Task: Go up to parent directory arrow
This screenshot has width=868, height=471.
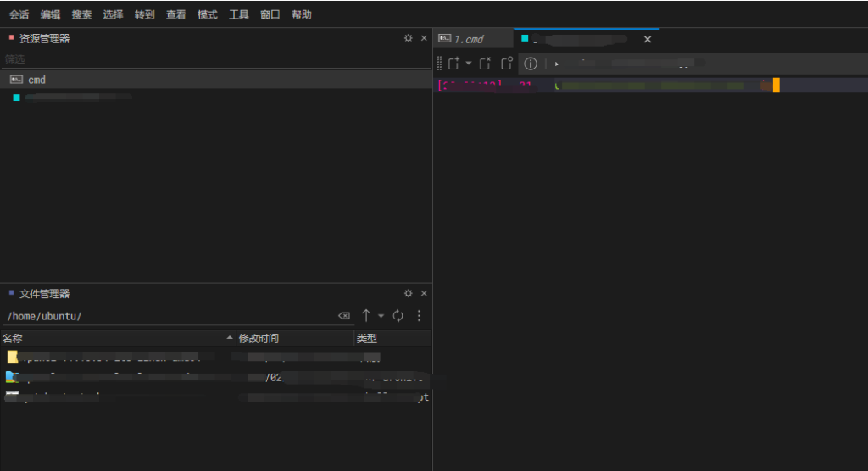Action: point(366,316)
